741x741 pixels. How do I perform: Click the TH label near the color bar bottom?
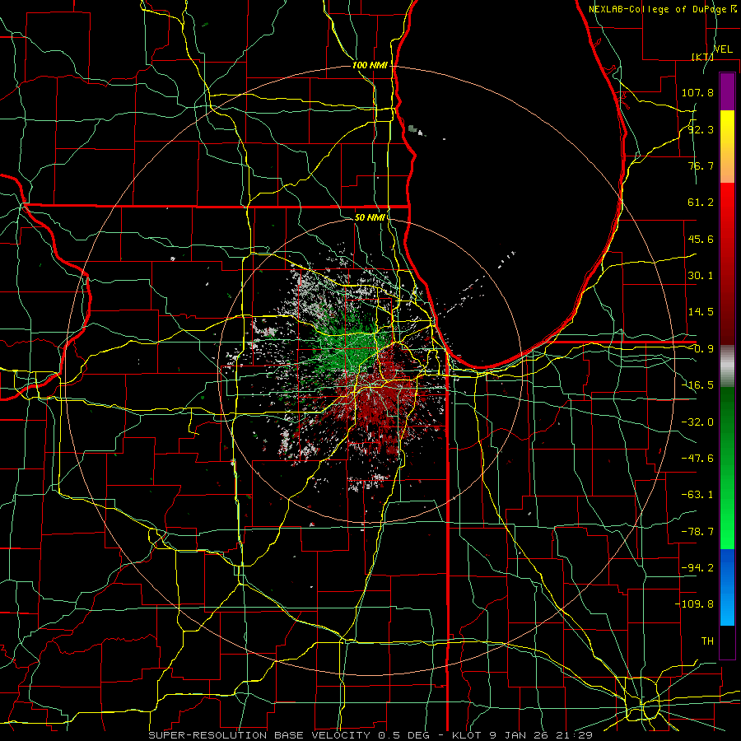point(707,641)
